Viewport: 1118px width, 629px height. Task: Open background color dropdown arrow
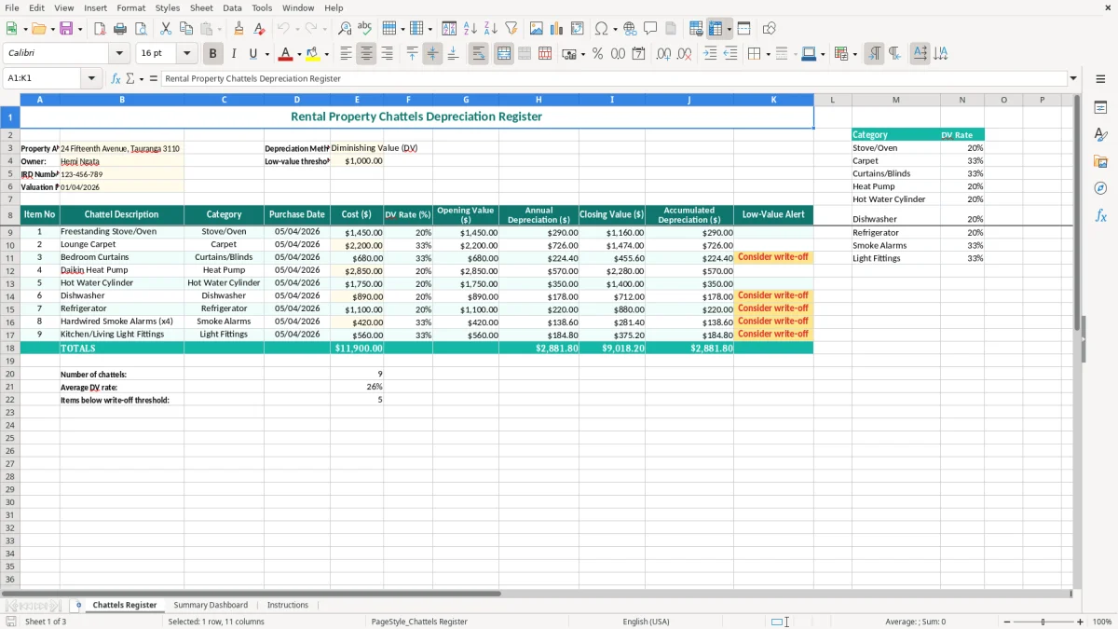point(326,54)
